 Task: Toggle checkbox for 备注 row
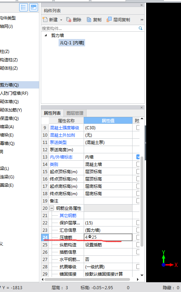[x=138, y=201]
